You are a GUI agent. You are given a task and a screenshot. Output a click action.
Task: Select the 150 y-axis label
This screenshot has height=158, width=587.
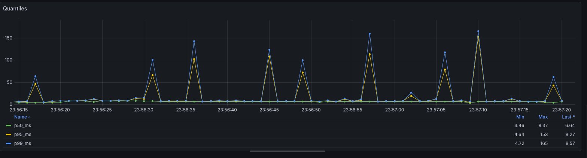[x=9, y=38]
